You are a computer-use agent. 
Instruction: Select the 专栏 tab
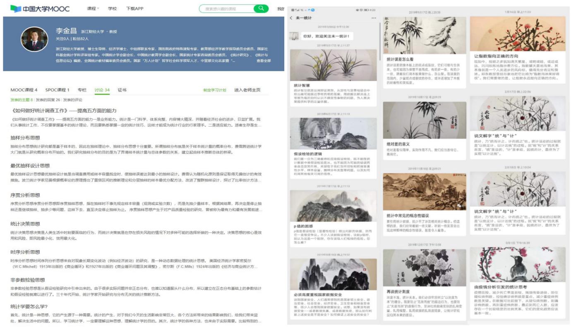(82, 90)
